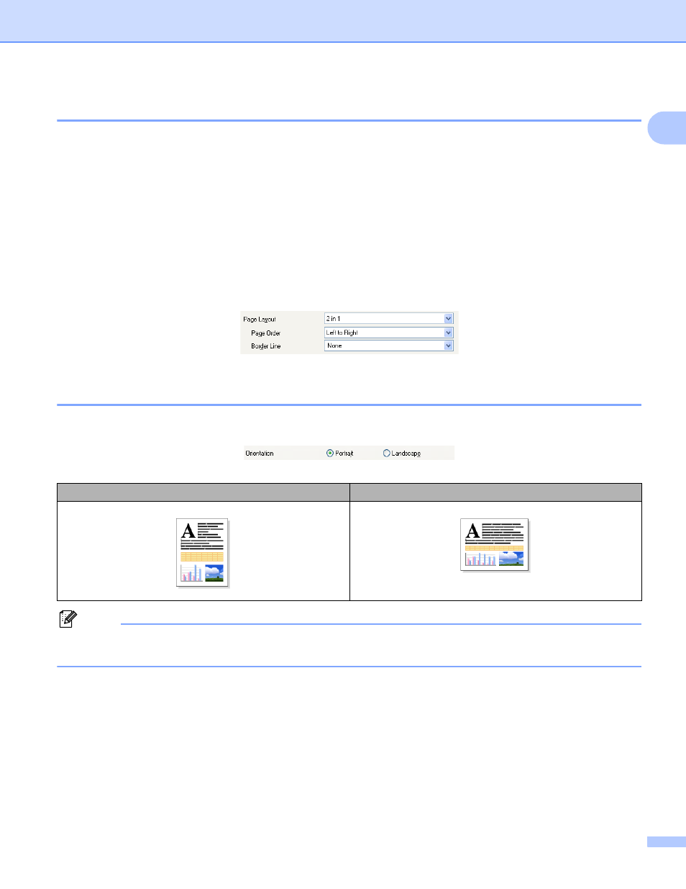Open the Page Order dropdown showing Left to Right

[x=388, y=333]
